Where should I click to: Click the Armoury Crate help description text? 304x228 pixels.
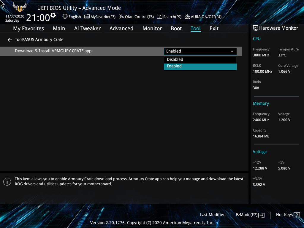129,181
